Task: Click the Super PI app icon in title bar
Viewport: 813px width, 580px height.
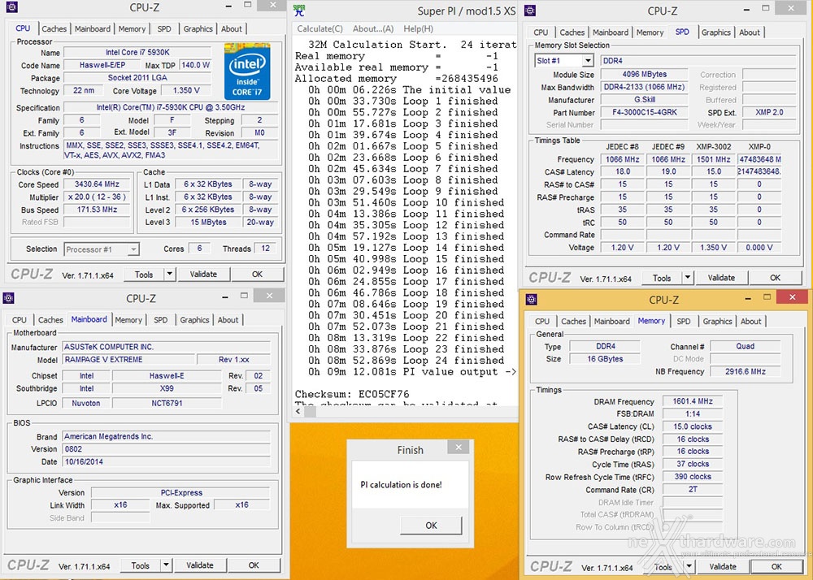Action: coord(299,10)
